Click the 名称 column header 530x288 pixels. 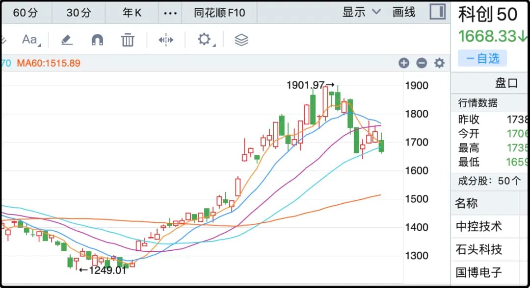pos(466,203)
